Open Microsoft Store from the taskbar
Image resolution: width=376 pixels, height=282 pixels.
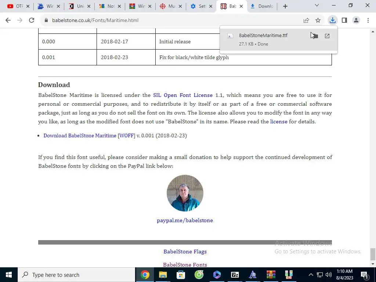[181, 275]
